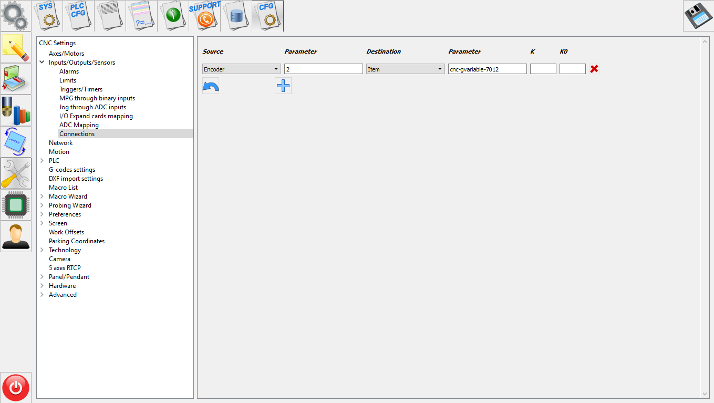This screenshot has width=714, height=403.
Task: Delete connection row with red X
Action: click(594, 69)
